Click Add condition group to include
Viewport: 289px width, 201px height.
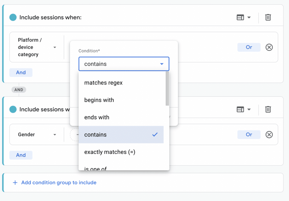click(59, 183)
